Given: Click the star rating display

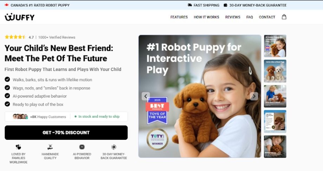Looking at the screenshot, I should 15,37.
